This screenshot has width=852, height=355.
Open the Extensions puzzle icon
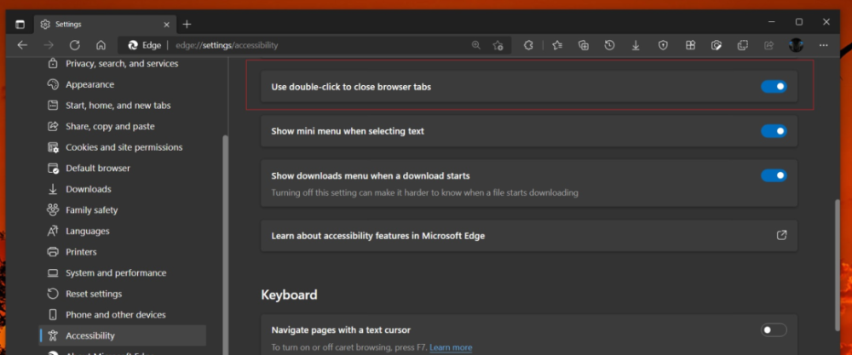click(528, 45)
